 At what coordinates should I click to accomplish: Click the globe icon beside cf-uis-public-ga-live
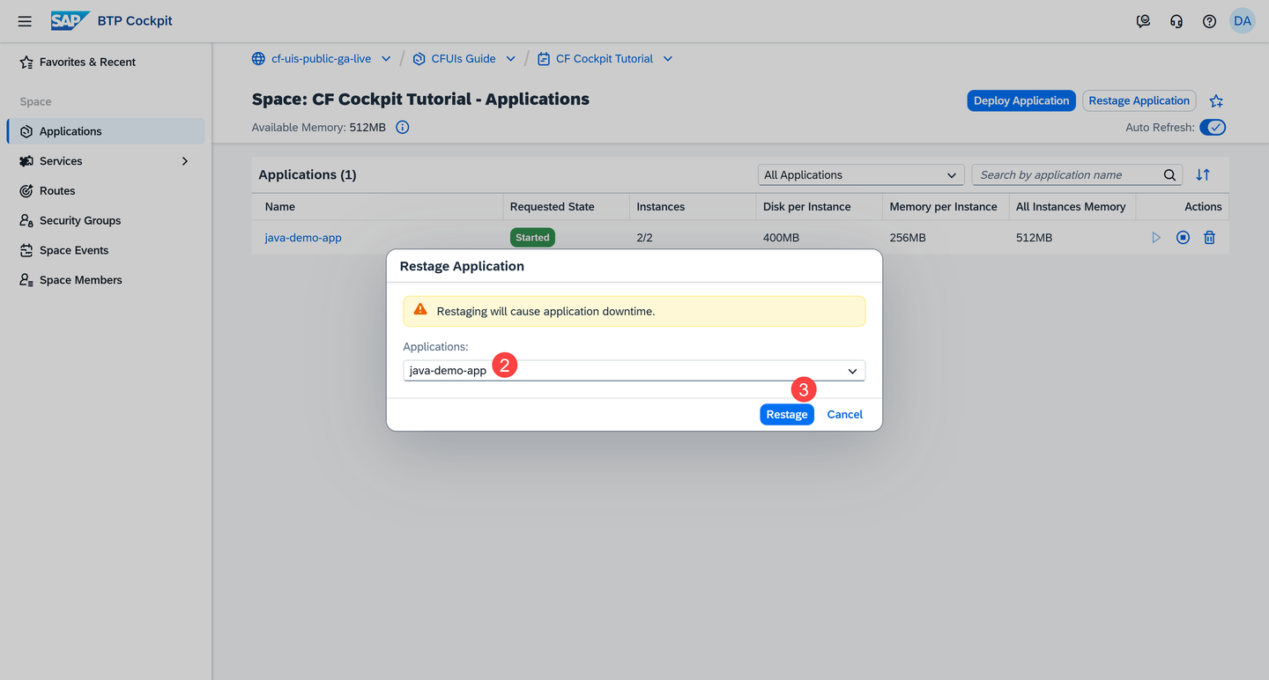click(258, 59)
